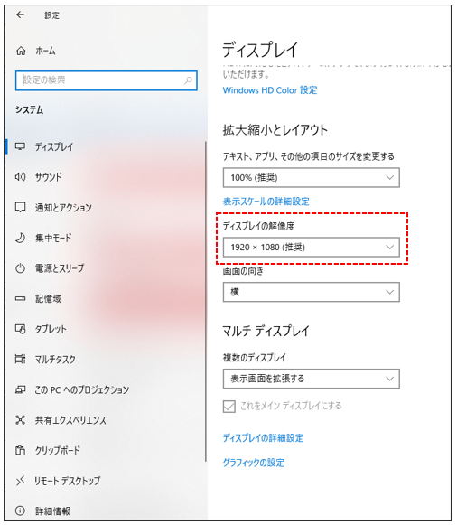
Task: Open 通知とアクション notification icon
Action: click(x=20, y=207)
